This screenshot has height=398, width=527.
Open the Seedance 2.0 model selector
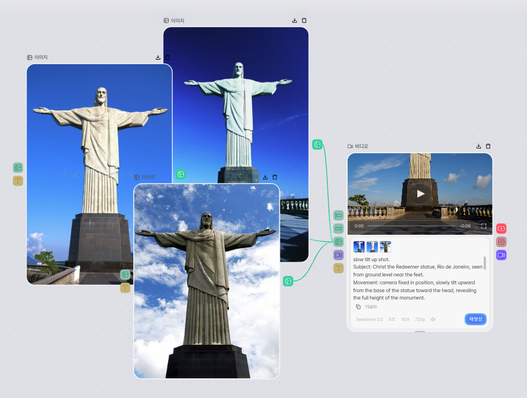(x=370, y=319)
